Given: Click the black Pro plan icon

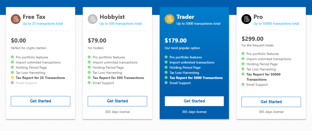Looking at the screenshot, I should tap(246, 19).
